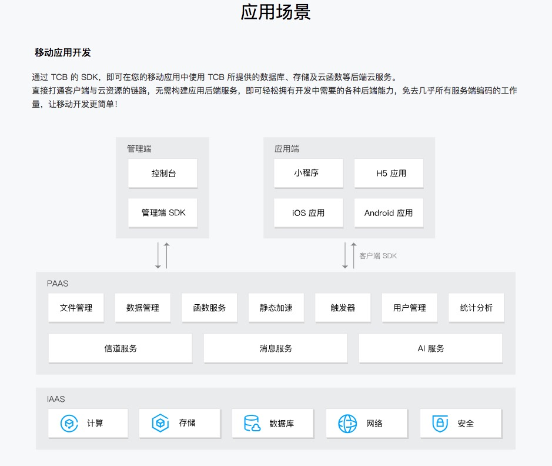The width and height of the screenshot is (552, 466).
Task: Click the 信道服务 box
Action: 121,348
